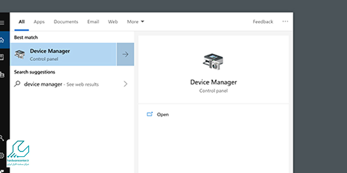This screenshot has width=347, height=173.
Task: Click the small Device Manager icon in Best match
Action: point(20,54)
